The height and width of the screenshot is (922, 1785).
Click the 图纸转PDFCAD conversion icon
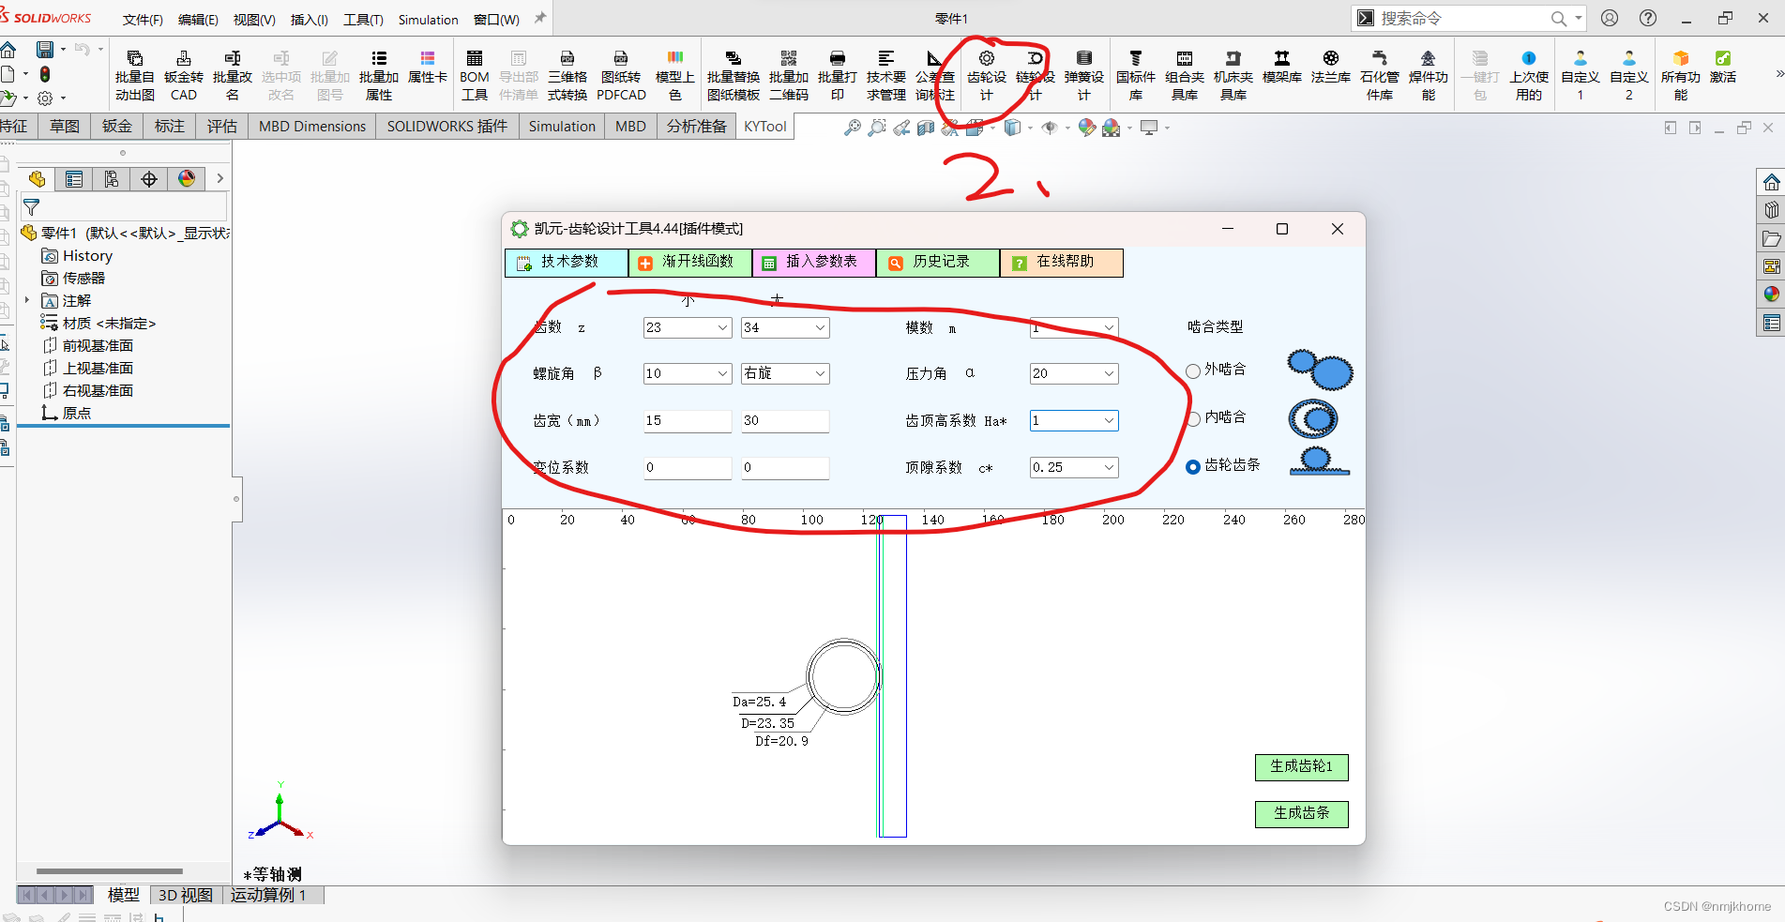[x=620, y=73]
